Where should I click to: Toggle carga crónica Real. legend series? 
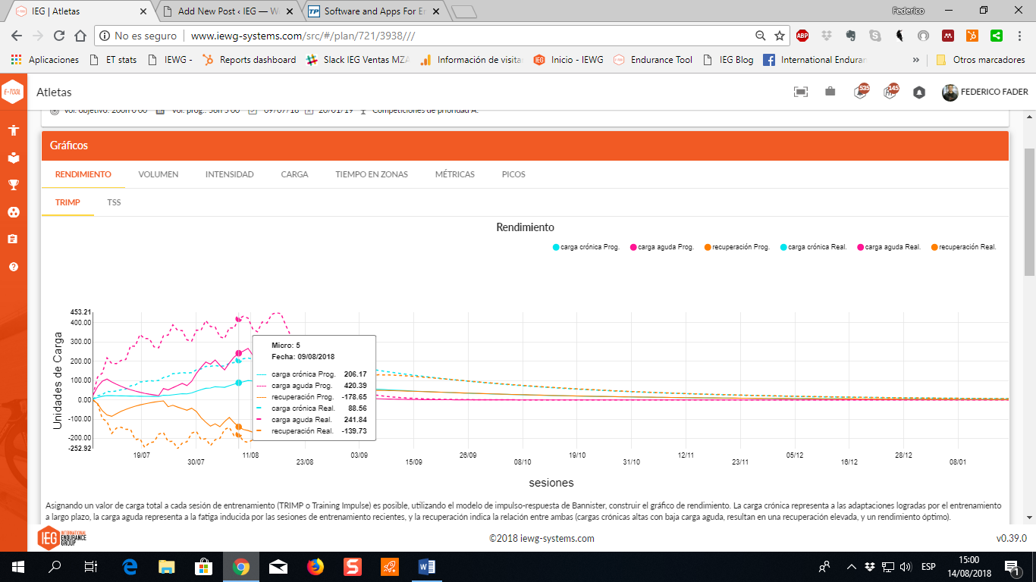813,247
